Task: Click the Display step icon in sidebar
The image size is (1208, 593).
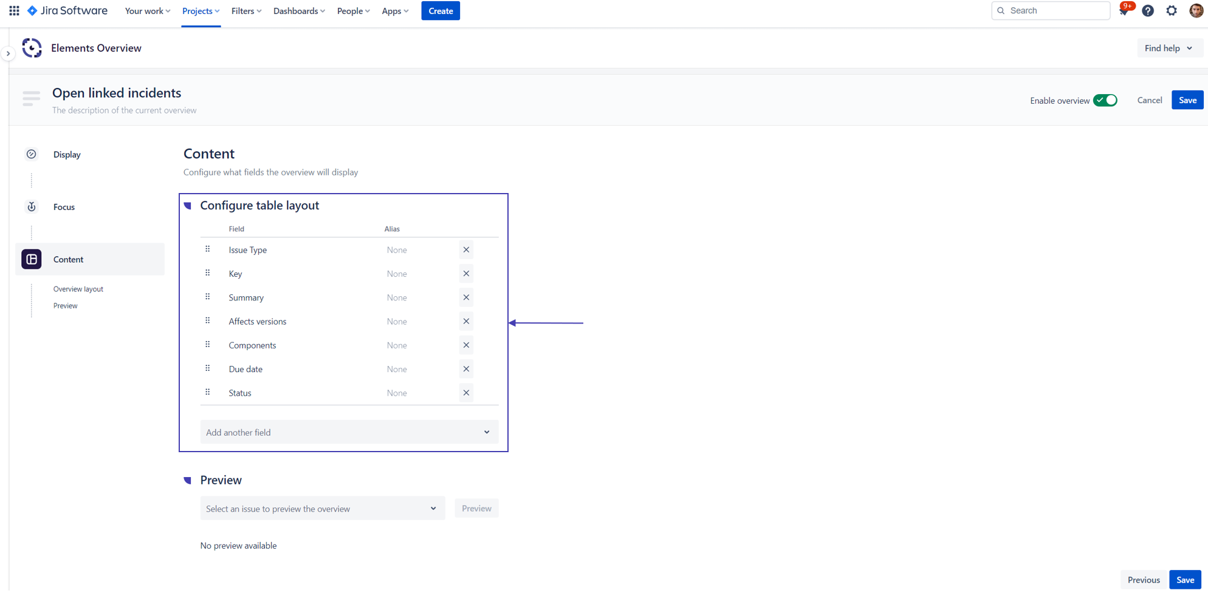Action: pyautogui.click(x=32, y=155)
